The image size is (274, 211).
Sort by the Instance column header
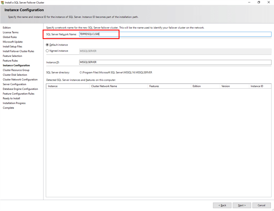(68, 86)
